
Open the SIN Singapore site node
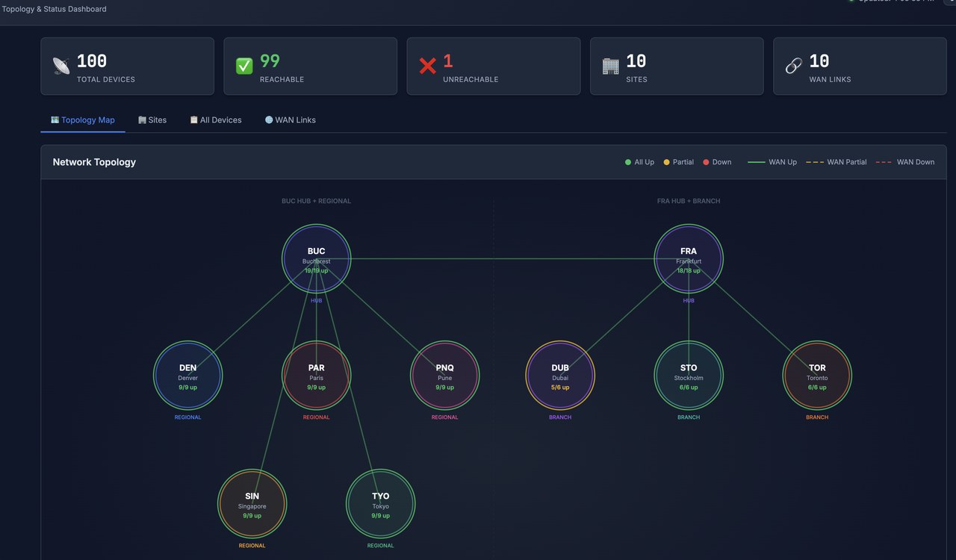click(x=252, y=504)
